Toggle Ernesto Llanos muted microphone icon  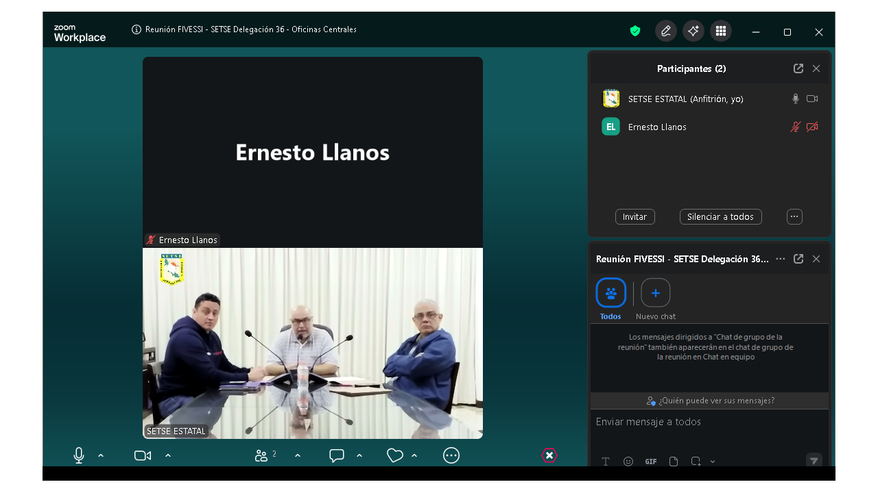point(796,127)
